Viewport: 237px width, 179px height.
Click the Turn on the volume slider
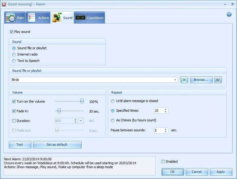click(69, 102)
